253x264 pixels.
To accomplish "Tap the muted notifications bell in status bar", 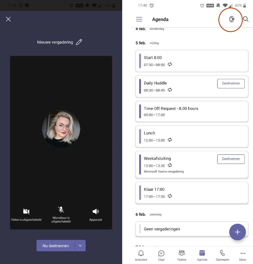I will click(218, 5).
